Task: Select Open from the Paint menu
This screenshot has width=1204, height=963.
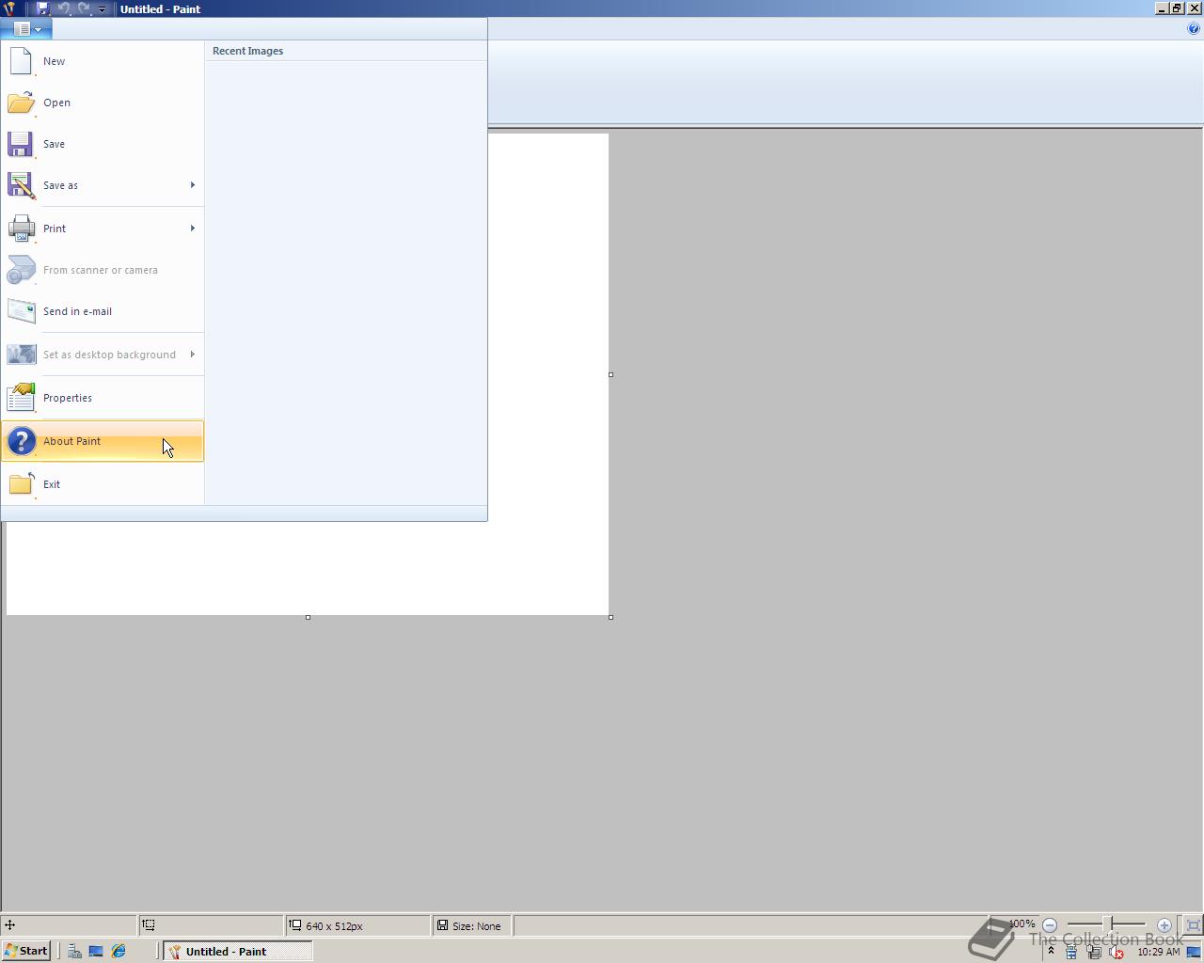Action: (103, 103)
